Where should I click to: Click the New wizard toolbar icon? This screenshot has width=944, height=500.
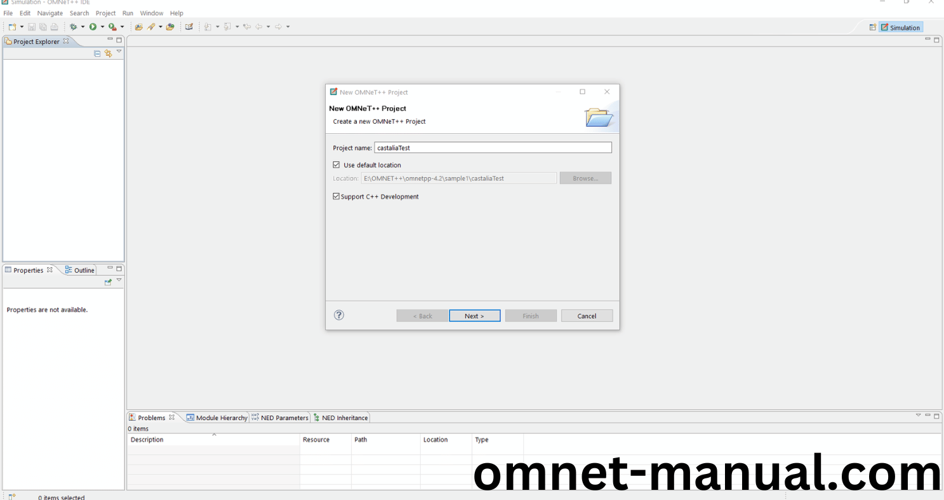coord(12,27)
